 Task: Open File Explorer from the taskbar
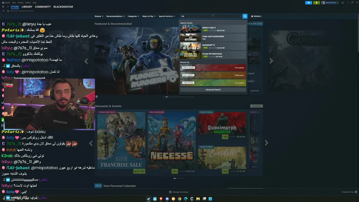[x=198, y=199]
